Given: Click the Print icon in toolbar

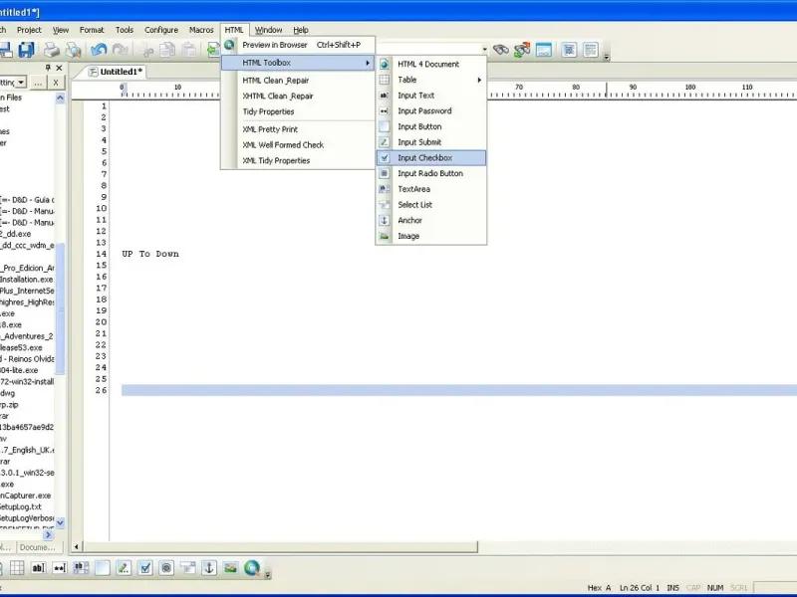Looking at the screenshot, I should 52,50.
